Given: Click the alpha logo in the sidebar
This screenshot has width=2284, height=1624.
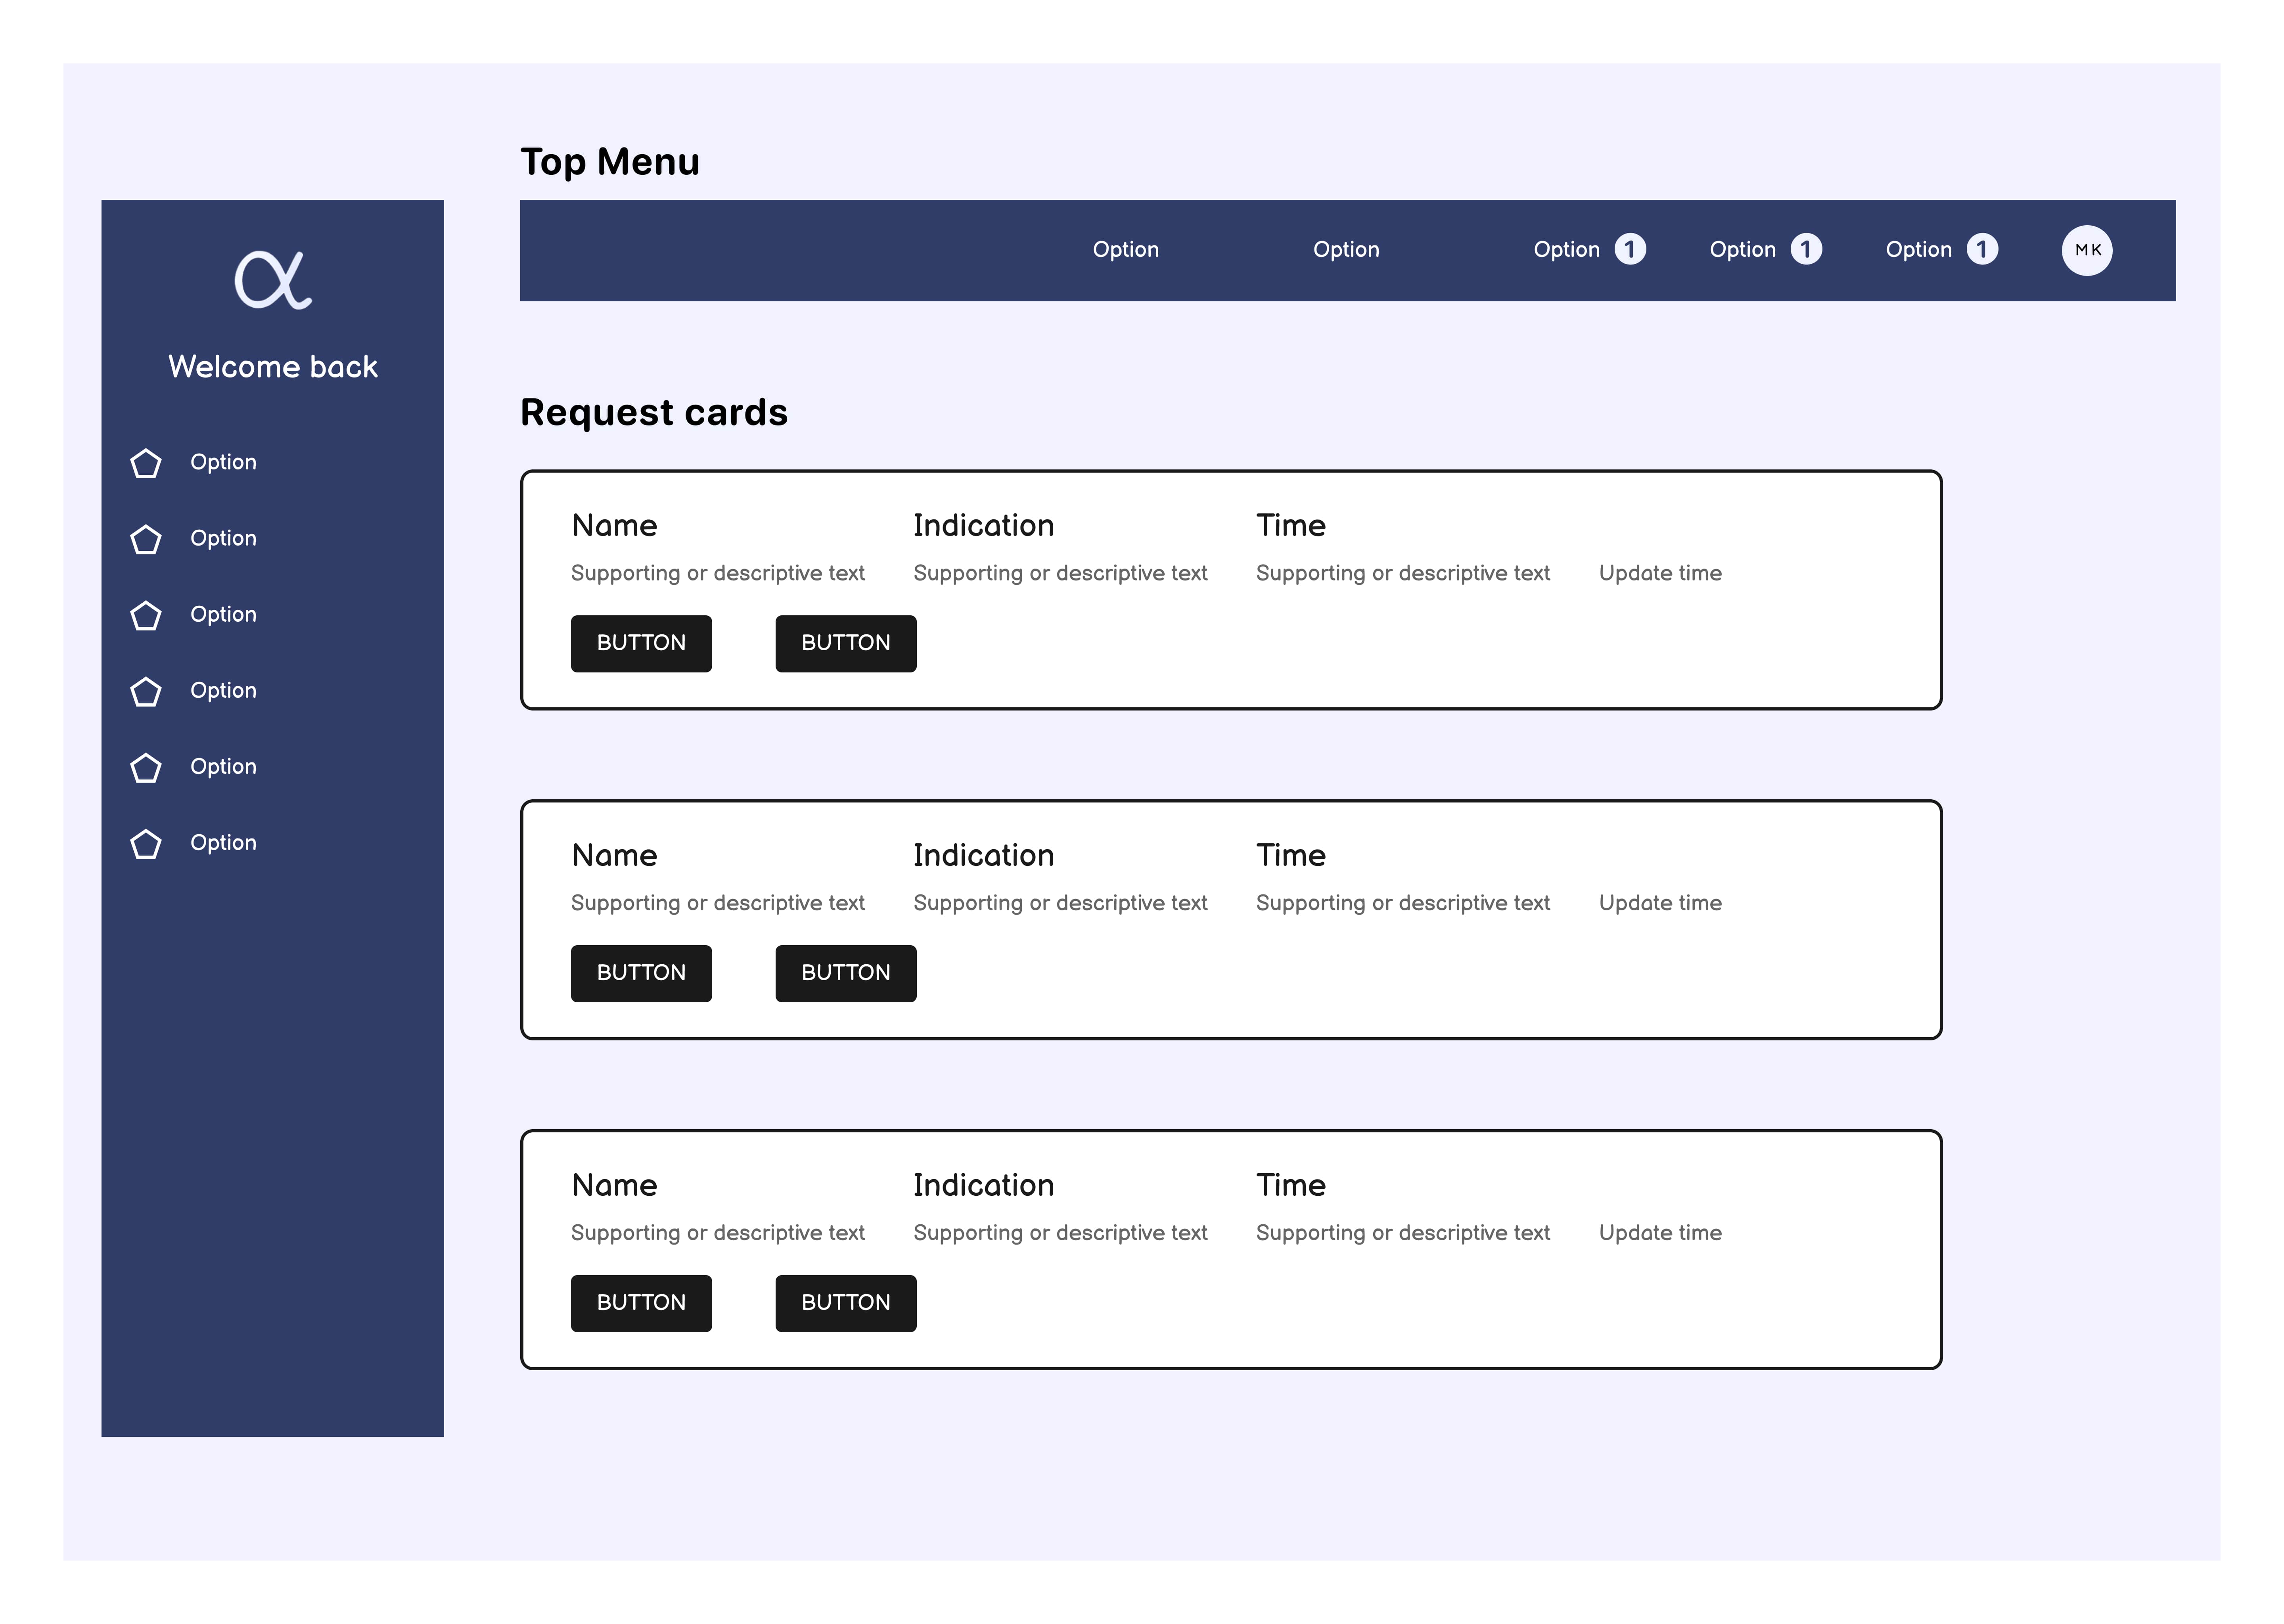Looking at the screenshot, I should tap(273, 279).
